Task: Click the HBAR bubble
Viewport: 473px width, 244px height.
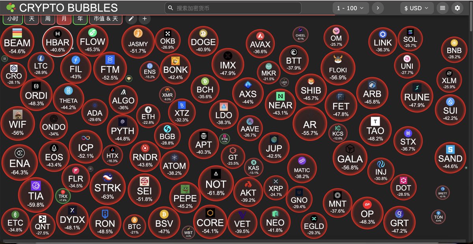Action: pos(58,41)
